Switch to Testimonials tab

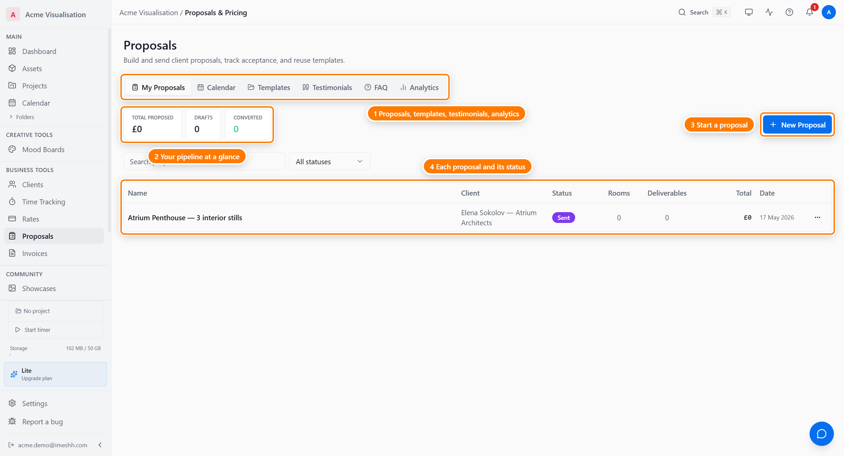point(327,87)
